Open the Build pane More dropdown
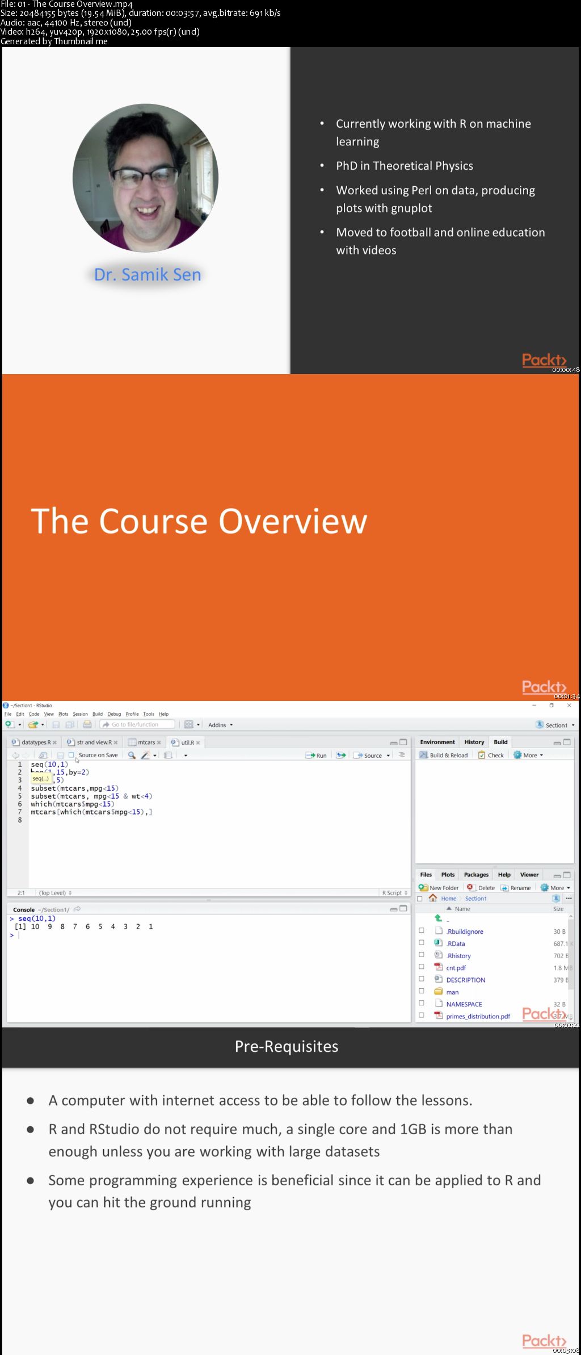The image size is (581, 1355). (528, 755)
